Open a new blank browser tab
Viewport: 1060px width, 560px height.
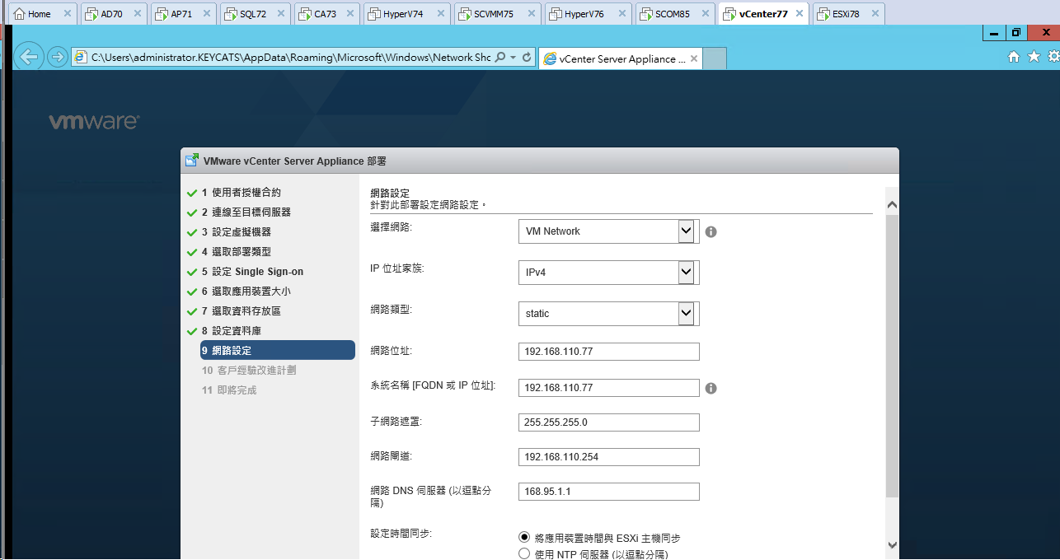tap(715, 58)
